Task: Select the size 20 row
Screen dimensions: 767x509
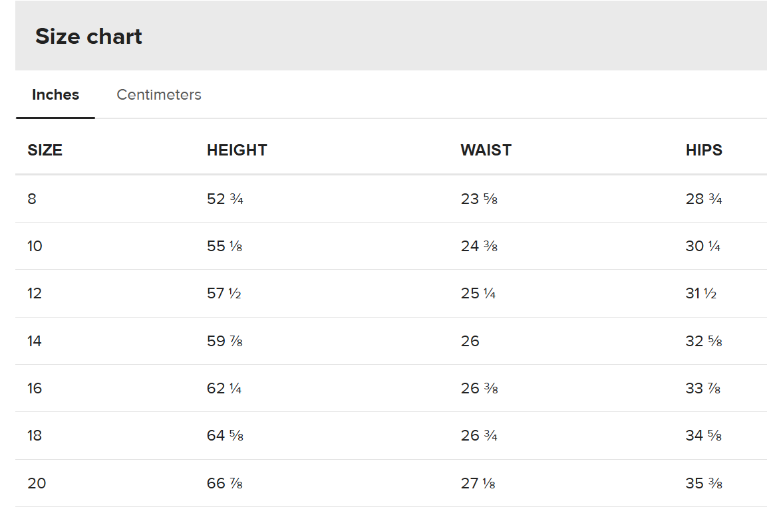Action: pyautogui.click(x=391, y=483)
